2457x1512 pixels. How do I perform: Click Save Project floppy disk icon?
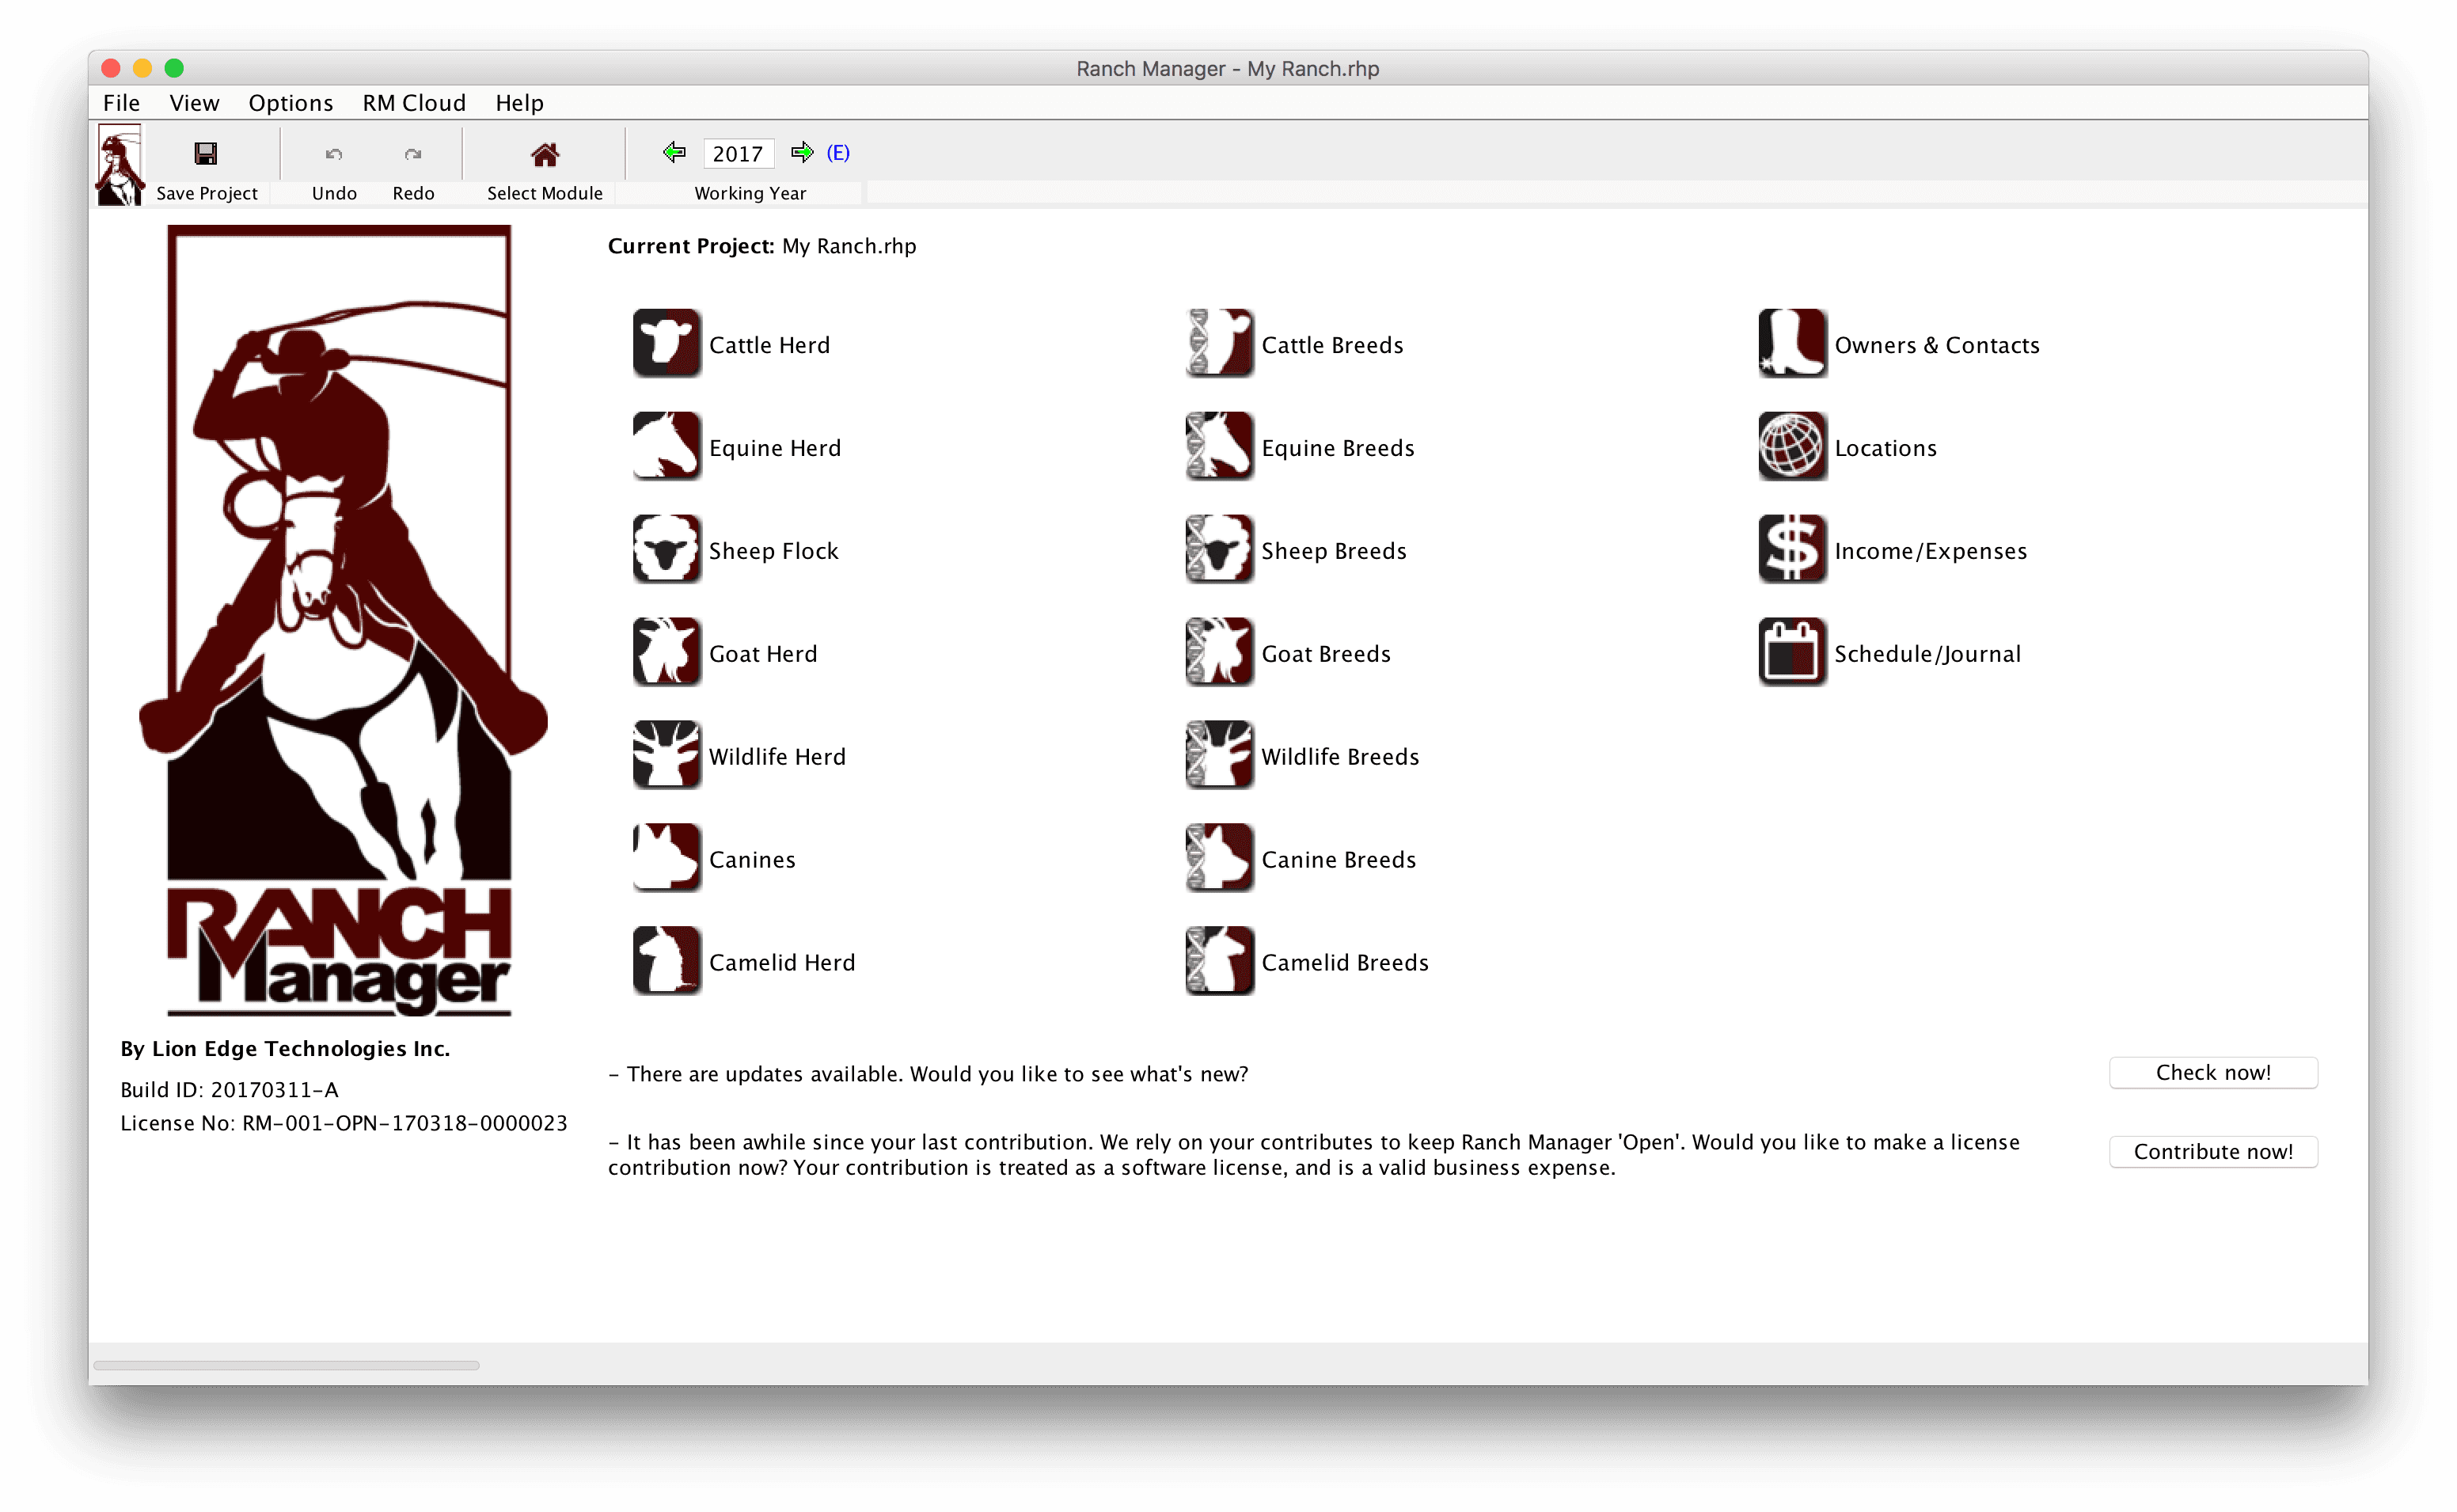(x=206, y=153)
